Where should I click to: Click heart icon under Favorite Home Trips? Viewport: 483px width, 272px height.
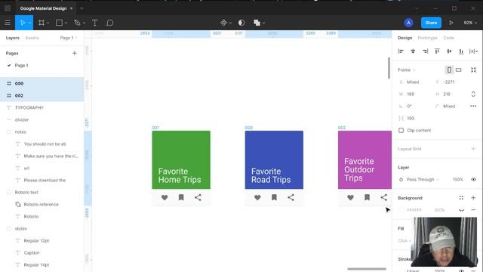click(165, 197)
